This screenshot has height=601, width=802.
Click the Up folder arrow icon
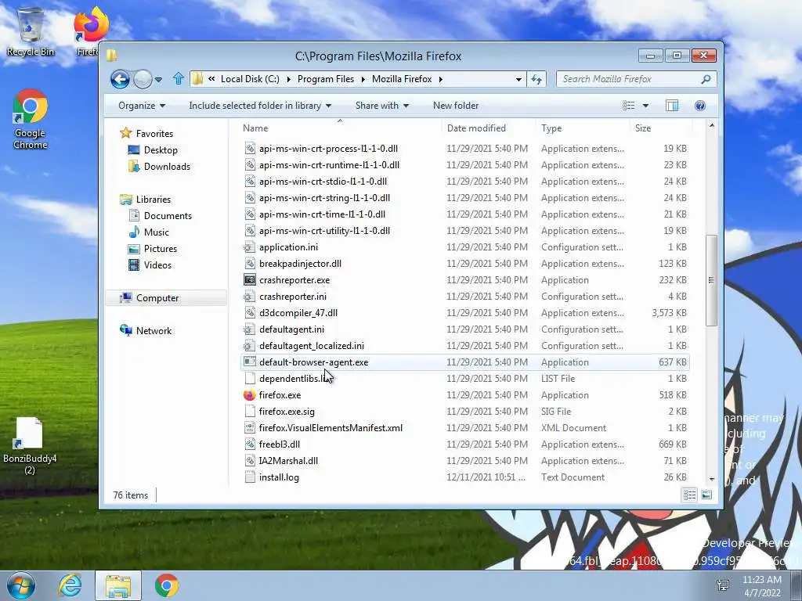[x=178, y=78]
